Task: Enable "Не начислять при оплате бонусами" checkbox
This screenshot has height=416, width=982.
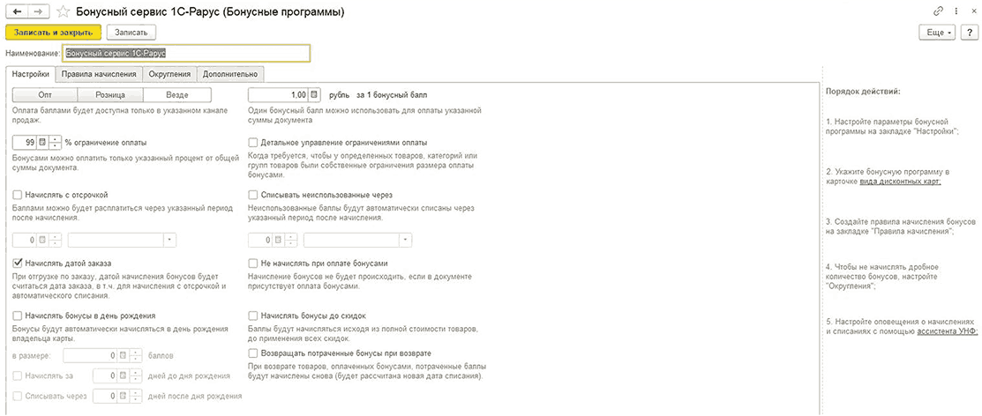Action: tap(253, 263)
